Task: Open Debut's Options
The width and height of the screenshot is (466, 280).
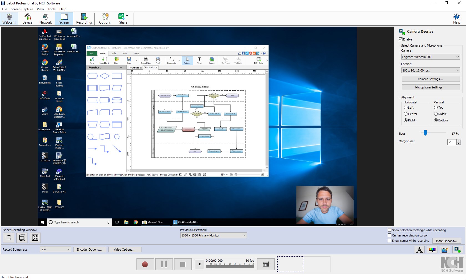Action: click(x=105, y=19)
